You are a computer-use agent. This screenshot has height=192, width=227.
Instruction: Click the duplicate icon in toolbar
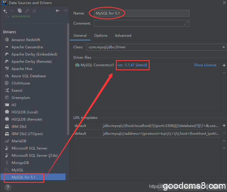click(x=20, y=11)
